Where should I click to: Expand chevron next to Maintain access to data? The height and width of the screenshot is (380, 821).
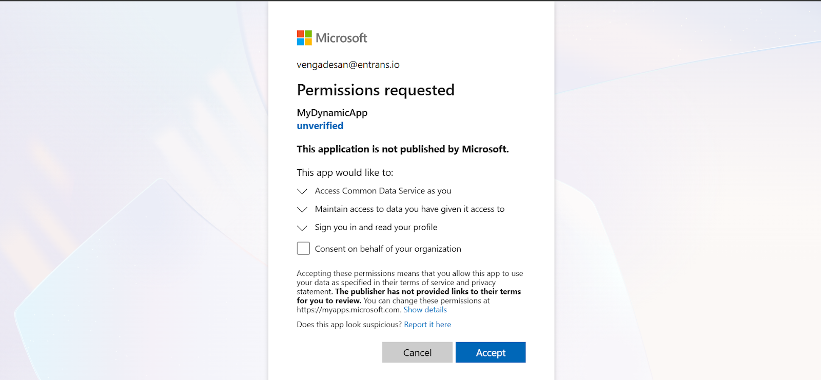point(302,209)
